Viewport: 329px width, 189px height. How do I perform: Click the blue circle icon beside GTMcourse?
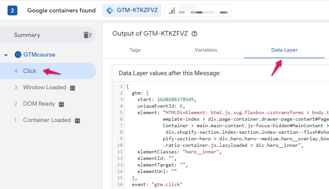click(18, 55)
